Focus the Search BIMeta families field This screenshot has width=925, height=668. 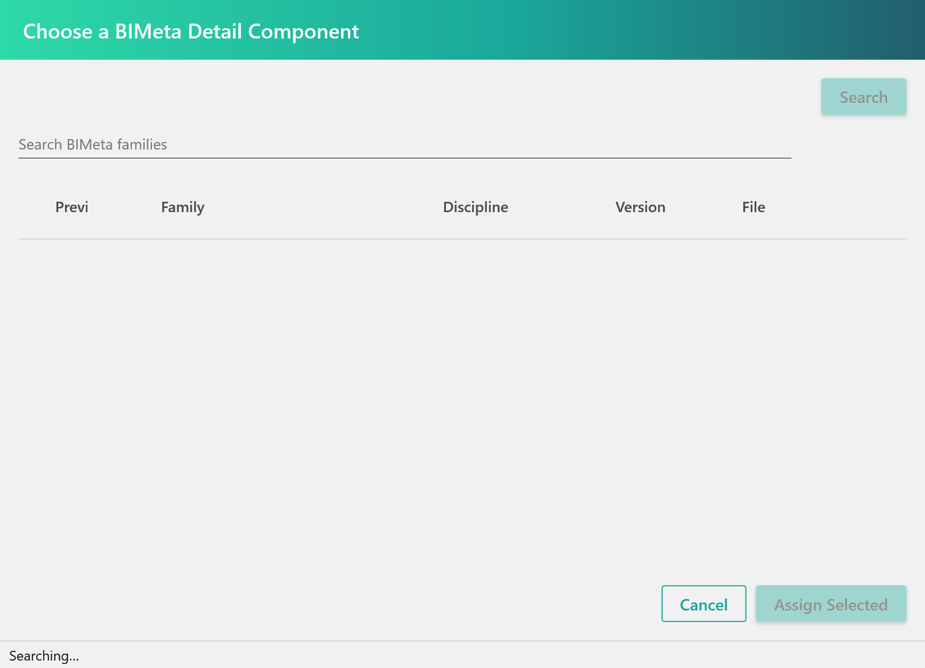[x=405, y=144]
